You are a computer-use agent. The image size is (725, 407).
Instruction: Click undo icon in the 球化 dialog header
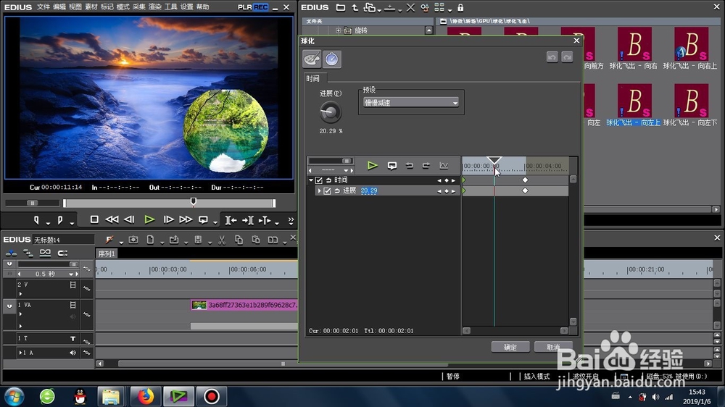coord(552,57)
